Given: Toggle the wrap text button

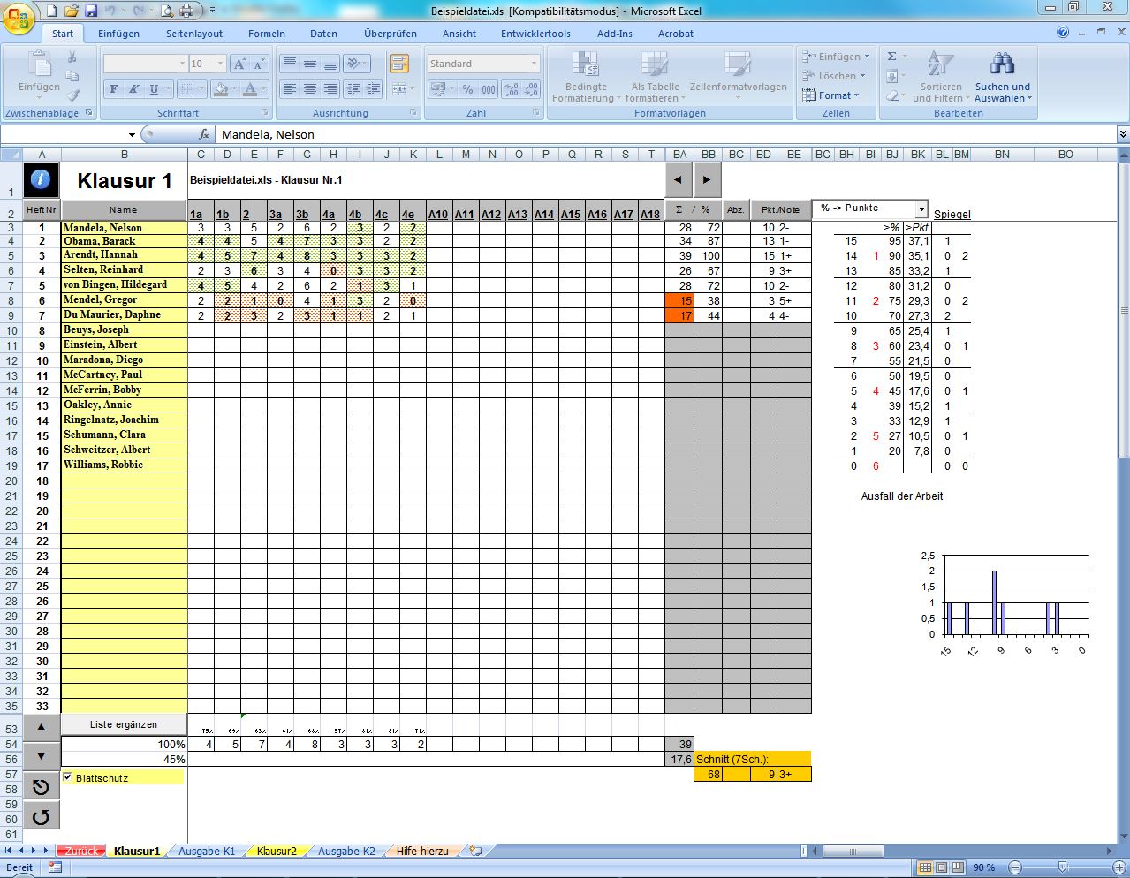Looking at the screenshot, I should pos(398,64).
